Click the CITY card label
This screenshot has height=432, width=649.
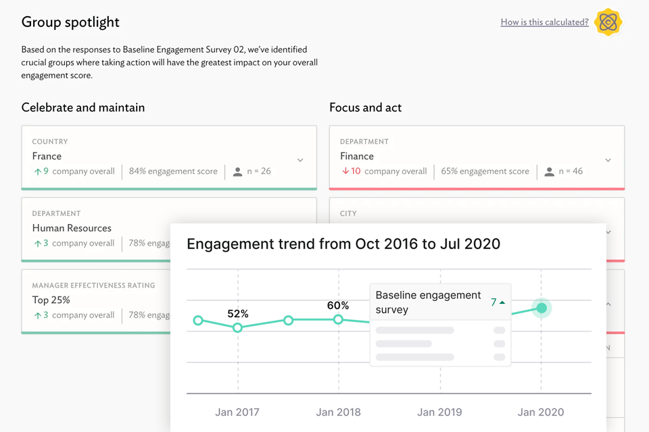[348, 213]
